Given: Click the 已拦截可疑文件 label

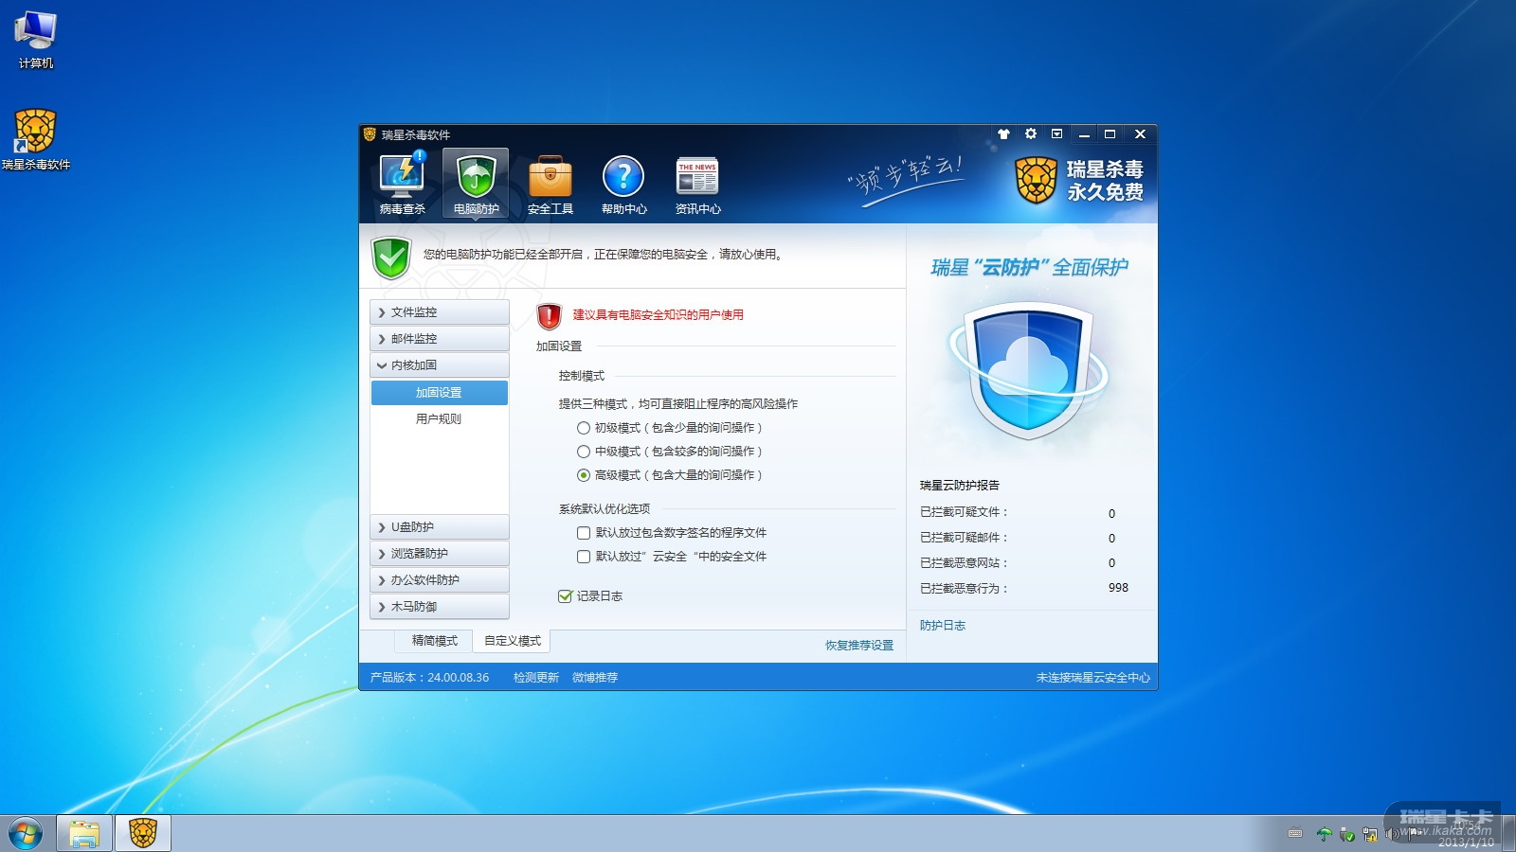Looking at the screenshot, I should coord(964,512).
